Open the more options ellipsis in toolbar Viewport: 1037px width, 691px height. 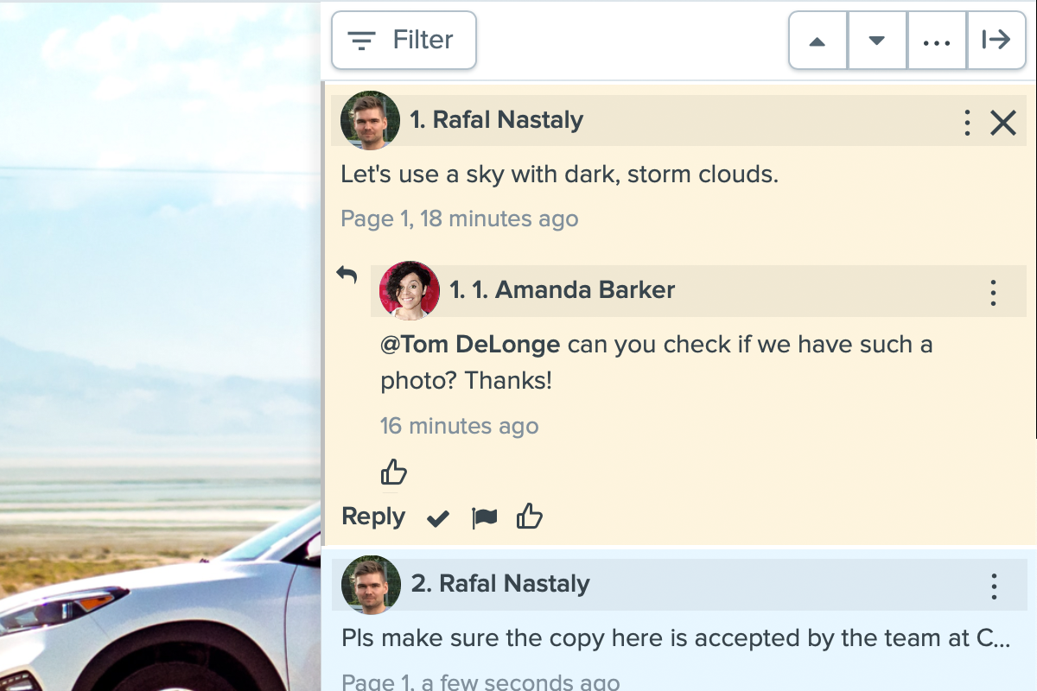point(936,41)
